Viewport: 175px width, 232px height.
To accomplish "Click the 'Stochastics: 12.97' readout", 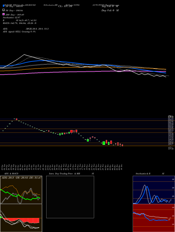I will click(11, 18).
